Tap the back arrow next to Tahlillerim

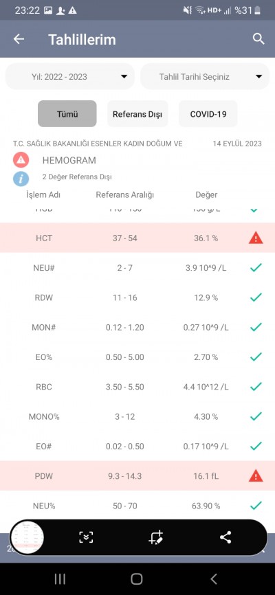coord(19,39)
